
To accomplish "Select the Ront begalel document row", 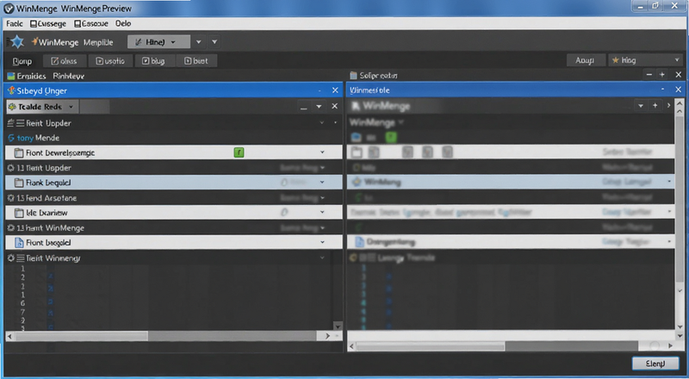I will (x=174, y=242).
